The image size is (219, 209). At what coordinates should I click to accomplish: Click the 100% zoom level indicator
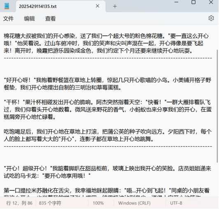point(98,203)
